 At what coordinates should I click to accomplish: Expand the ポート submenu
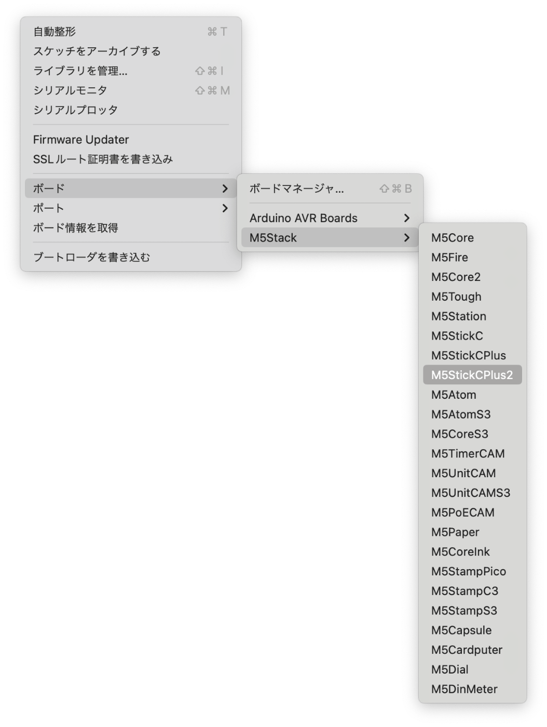(131, 208)
